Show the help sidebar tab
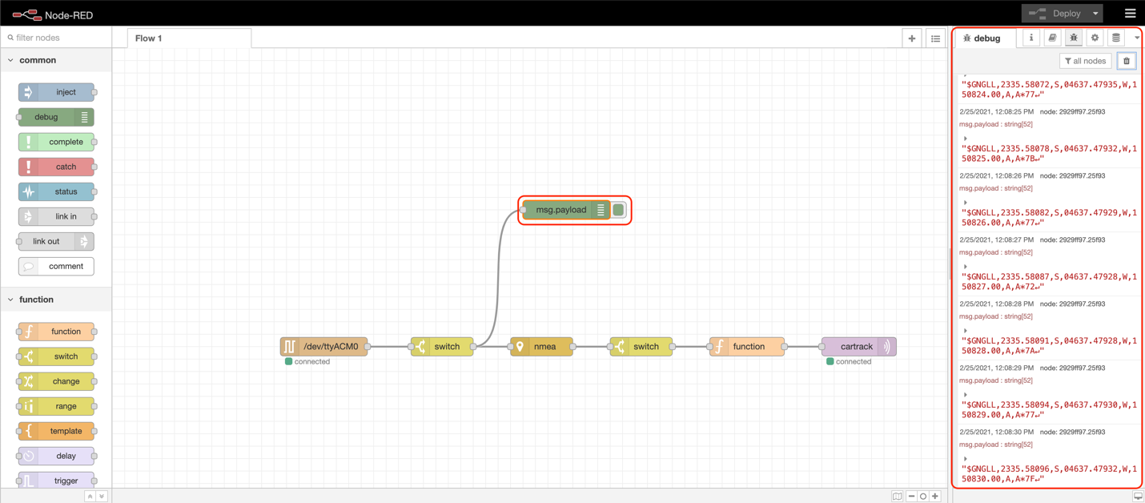Screen dimensions: 1145x503 [x=1052, y=38]
